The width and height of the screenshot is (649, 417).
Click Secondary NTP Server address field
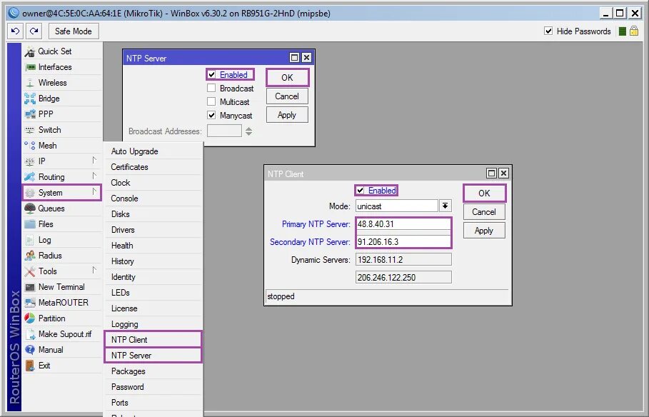pos(403,242)
